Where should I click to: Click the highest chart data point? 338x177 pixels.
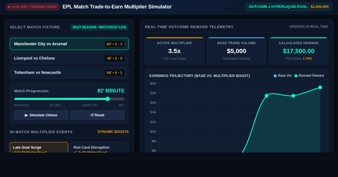pyautogui.click(x=320, y=87)
